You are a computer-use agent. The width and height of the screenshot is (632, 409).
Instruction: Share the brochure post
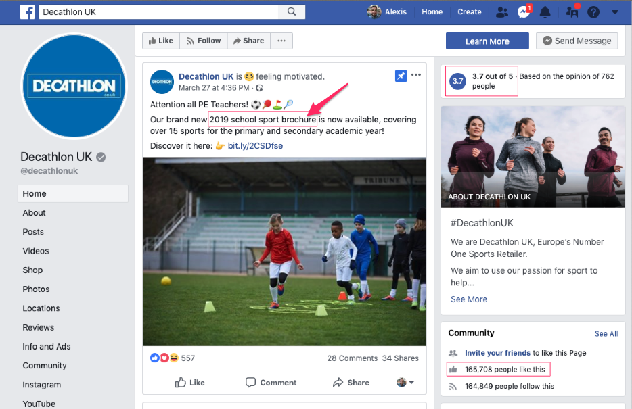tap(351, 383)
